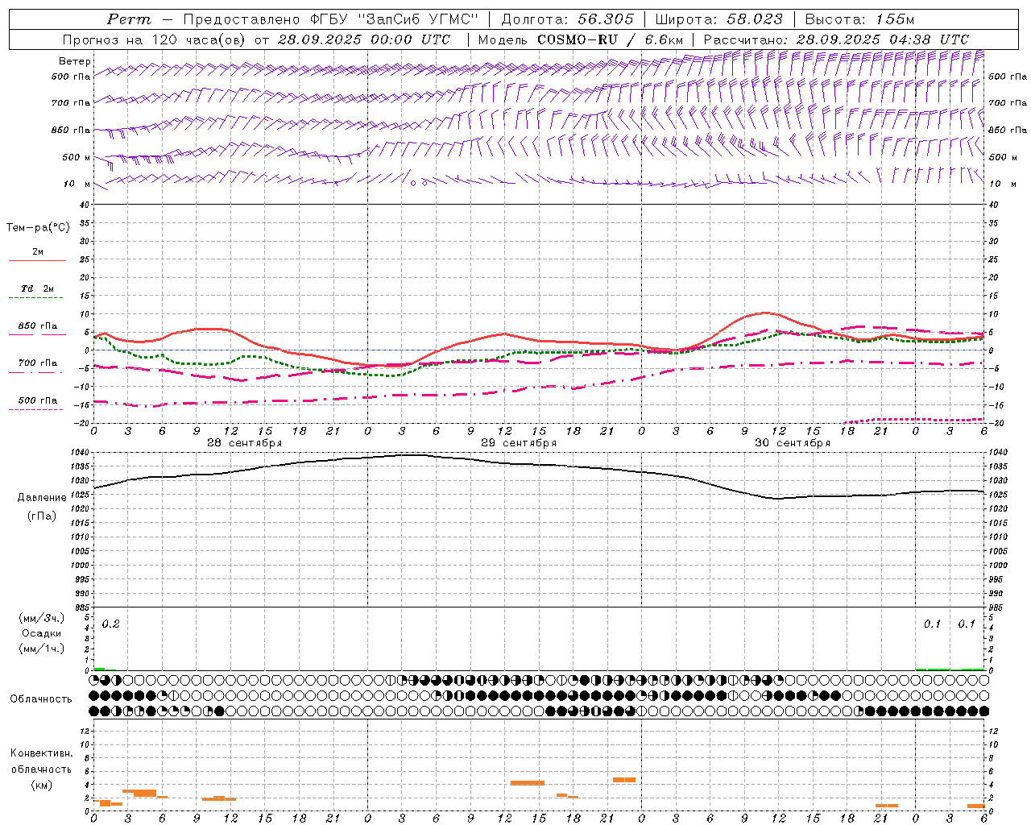Image resolution: width=1031 pixels, height=825 pixels.
Task: Click the "500 гПа" entry in temperature legend
Action: click(38, 400)
